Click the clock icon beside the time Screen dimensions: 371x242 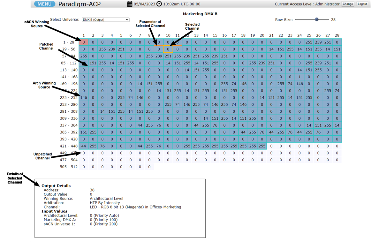coord(159,4)
